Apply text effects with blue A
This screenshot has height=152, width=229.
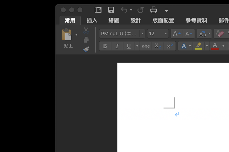click(x=184, y=46)
